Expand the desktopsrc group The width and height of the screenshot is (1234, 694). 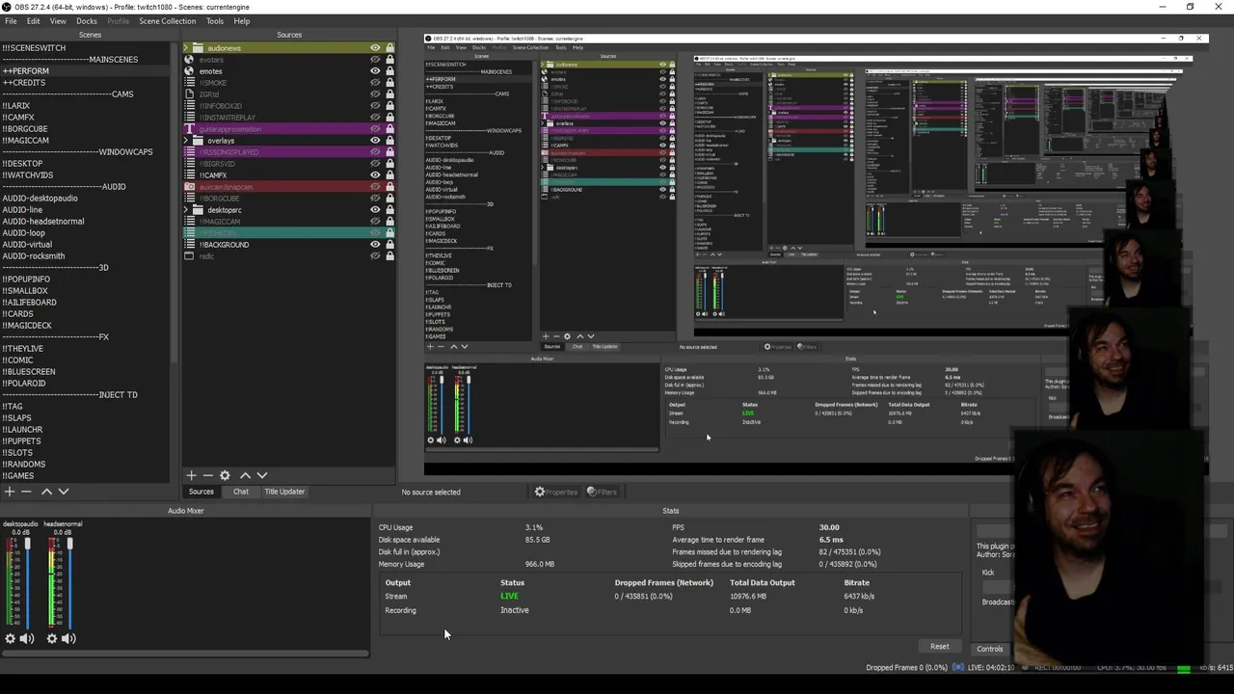[x=187, y=210]
